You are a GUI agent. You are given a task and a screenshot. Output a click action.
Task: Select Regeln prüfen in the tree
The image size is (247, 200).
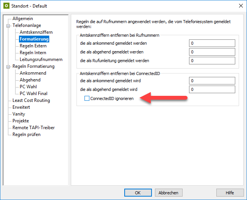pos(26,134)
